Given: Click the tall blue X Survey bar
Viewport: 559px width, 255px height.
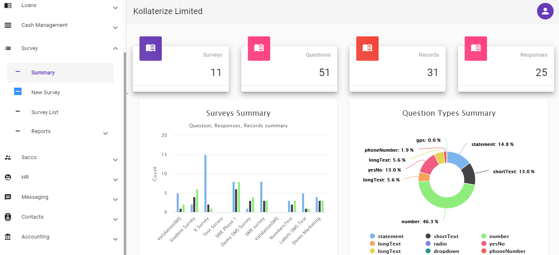Looking at the screenshot, I should click(x=205, y=184).
